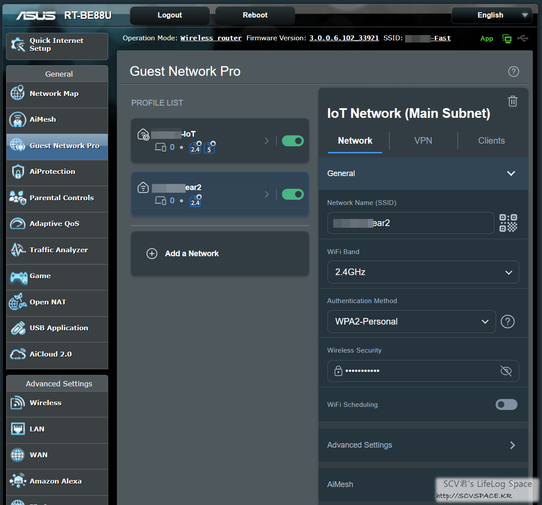
Task: Open the WiFi Band 2.4GHz dropdown
Action: tap(423, 272)
